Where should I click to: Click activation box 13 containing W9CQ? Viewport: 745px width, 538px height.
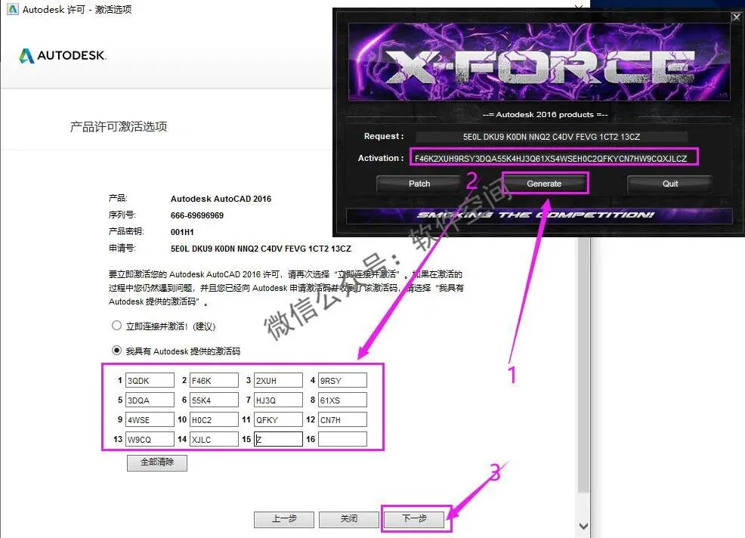click(150, 439)
